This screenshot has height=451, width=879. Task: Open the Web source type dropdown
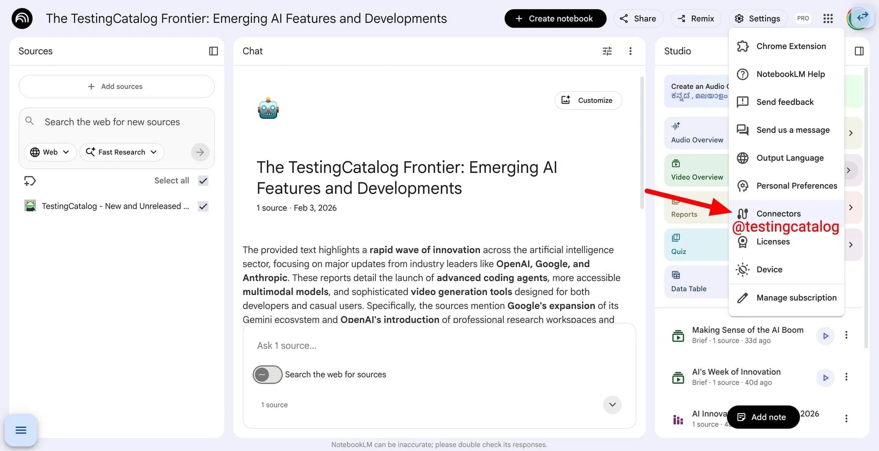coord(50,152)
